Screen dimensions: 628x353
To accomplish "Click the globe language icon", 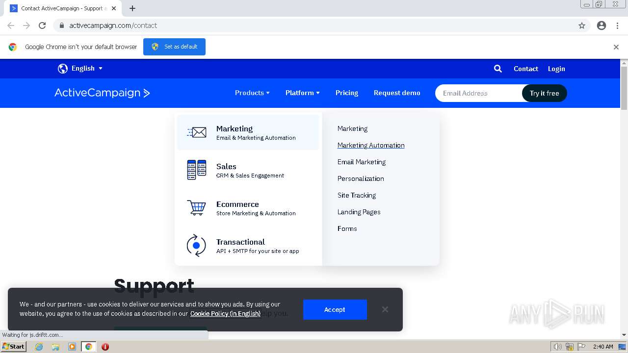I will point(62,69).
